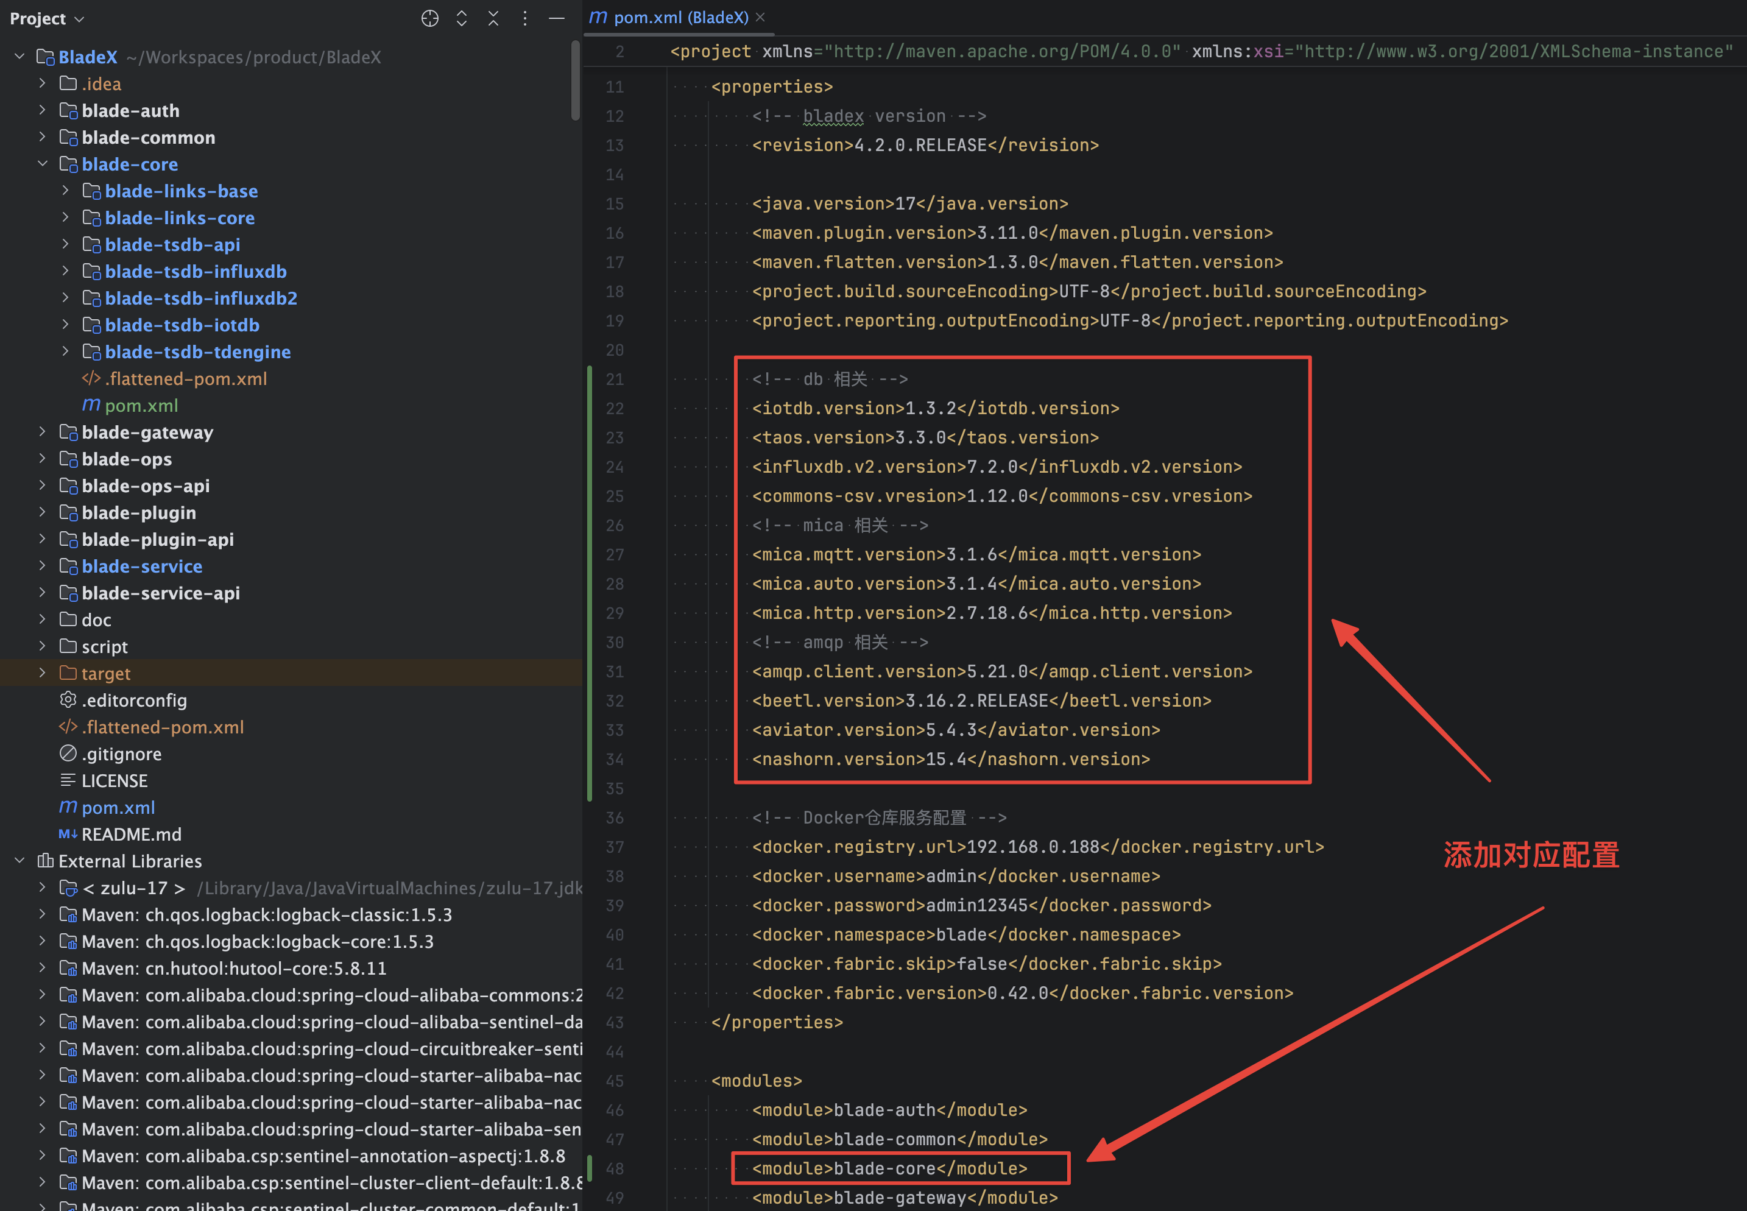Place cursor in <docker.password>admin12345 line
The width and height of the screenshot is (1747, 1211).
981,905
